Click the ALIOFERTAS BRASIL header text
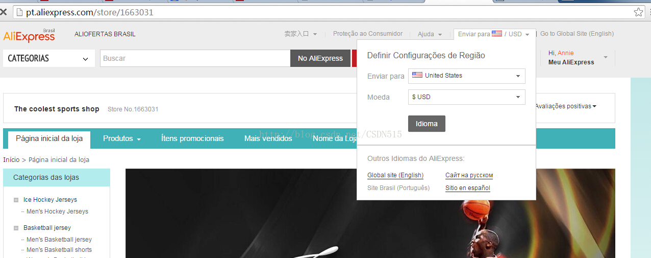 point(105,34)
